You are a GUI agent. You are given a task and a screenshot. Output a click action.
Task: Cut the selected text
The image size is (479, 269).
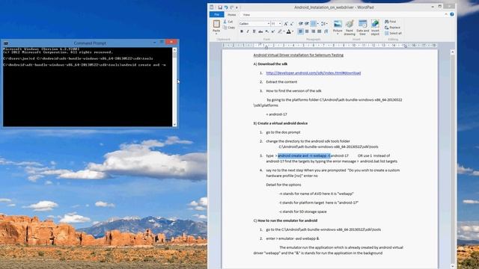(x=228, y=22)
